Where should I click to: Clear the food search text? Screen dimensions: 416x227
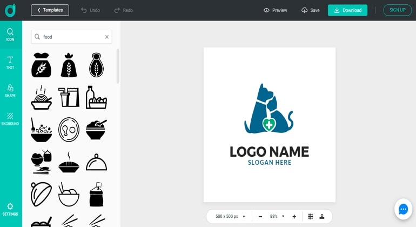click(x=106, y=37)
